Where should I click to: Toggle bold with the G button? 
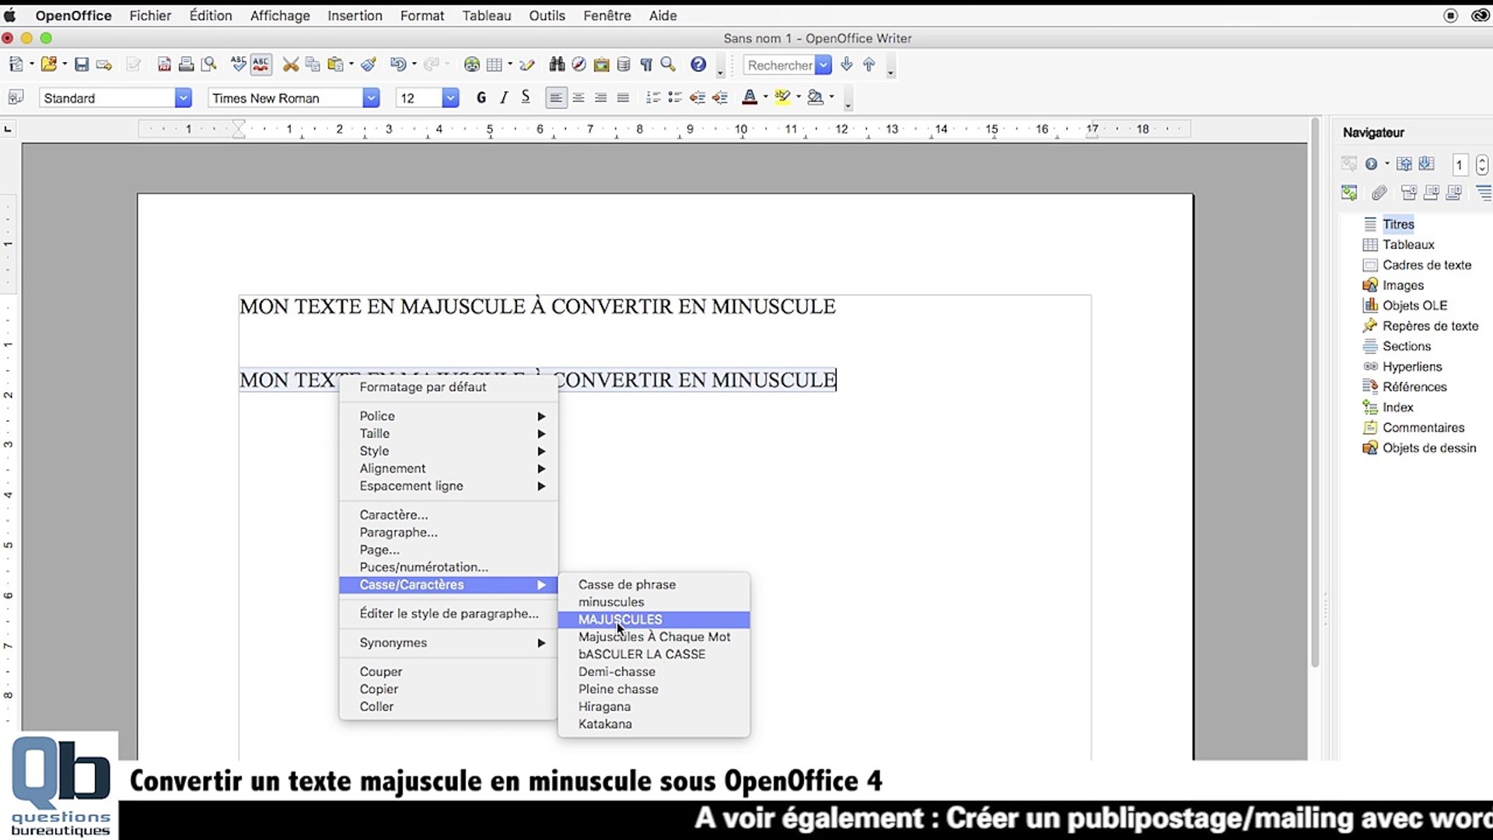481,97
